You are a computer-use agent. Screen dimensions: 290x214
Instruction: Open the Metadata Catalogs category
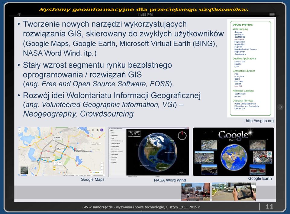(x=243, y=91)
